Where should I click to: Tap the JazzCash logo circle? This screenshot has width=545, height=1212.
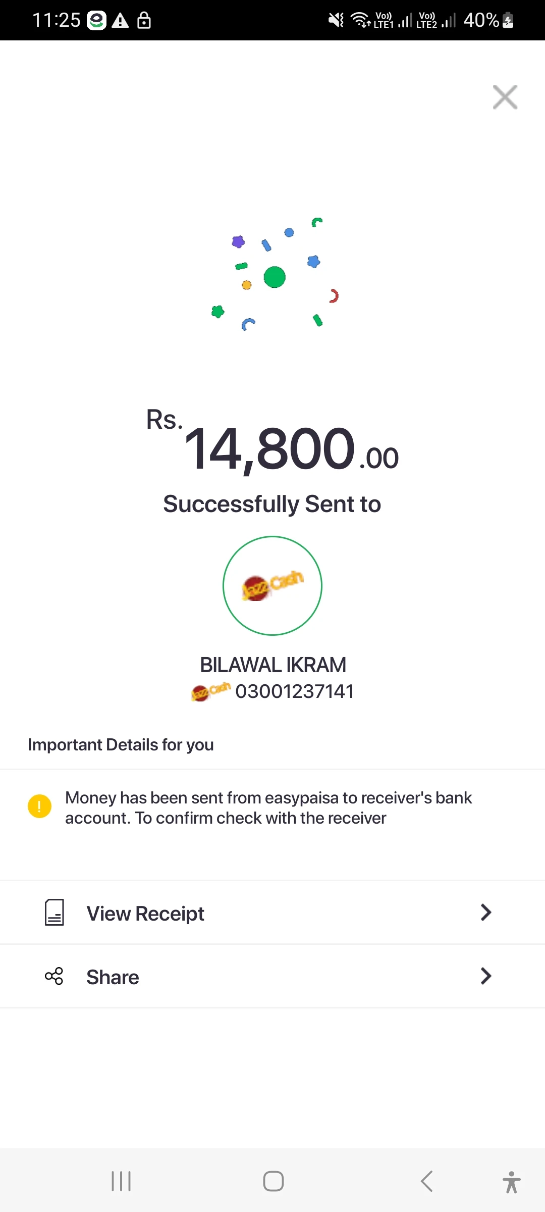(x=272, y=586)
